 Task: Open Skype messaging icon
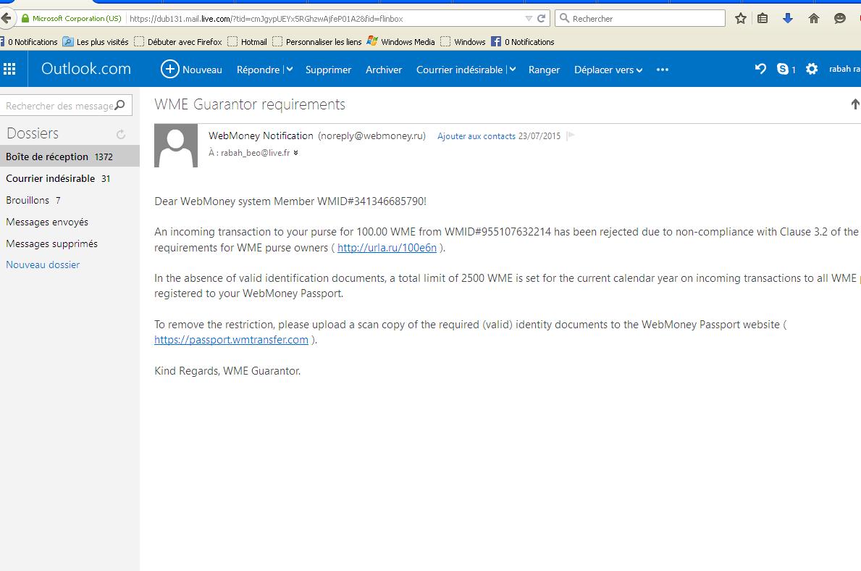(x=783, y=69)
